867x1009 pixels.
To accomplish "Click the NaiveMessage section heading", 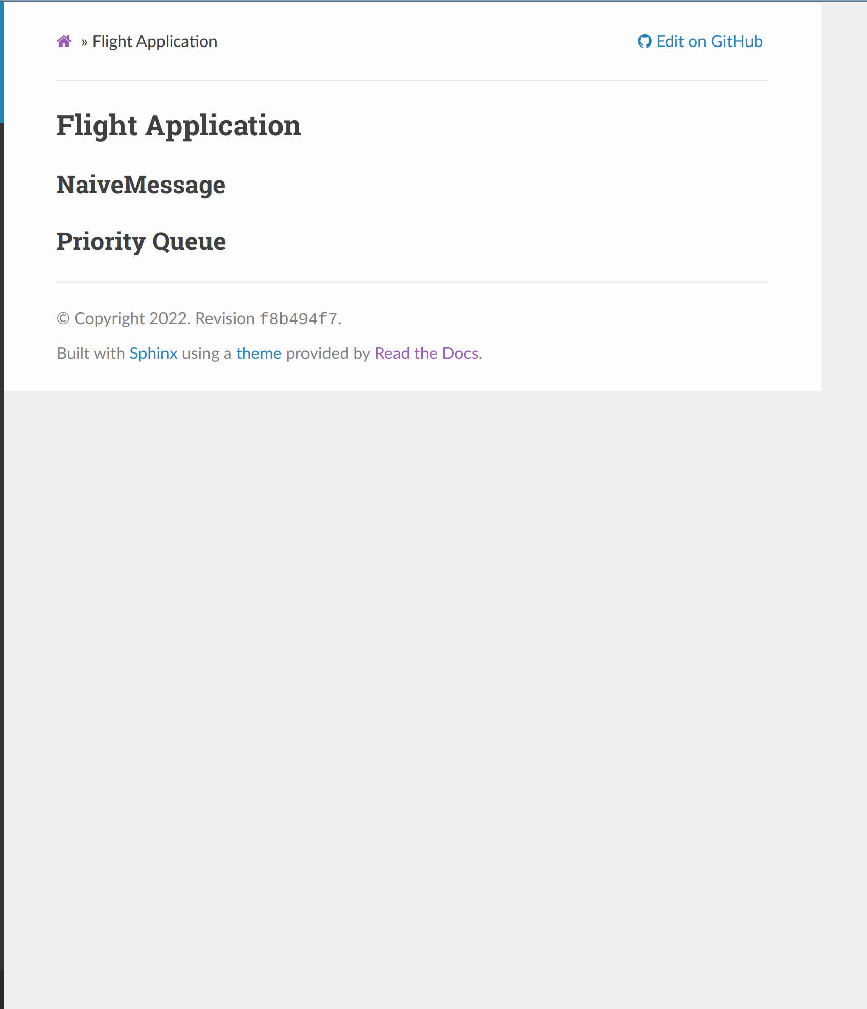I will 140,185.
